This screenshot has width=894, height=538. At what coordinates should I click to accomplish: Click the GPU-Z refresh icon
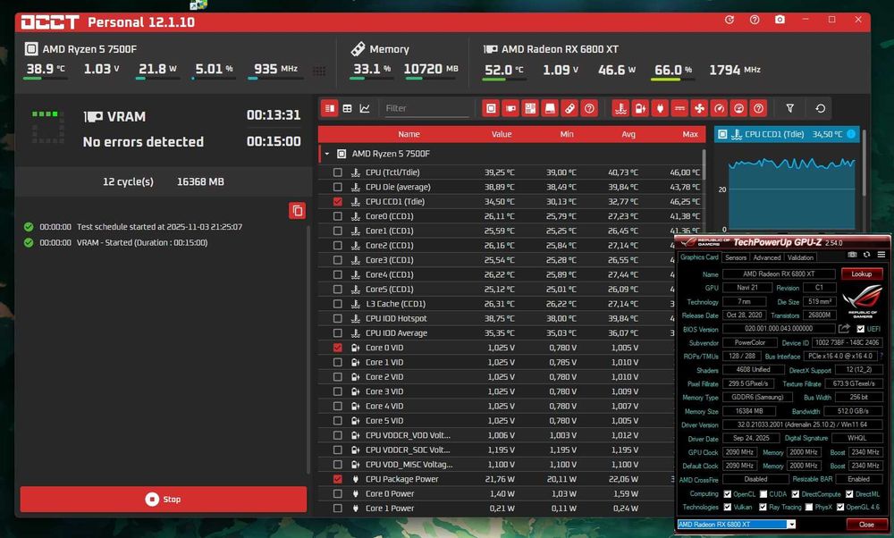pyautogui.click(x=866, y=255)
